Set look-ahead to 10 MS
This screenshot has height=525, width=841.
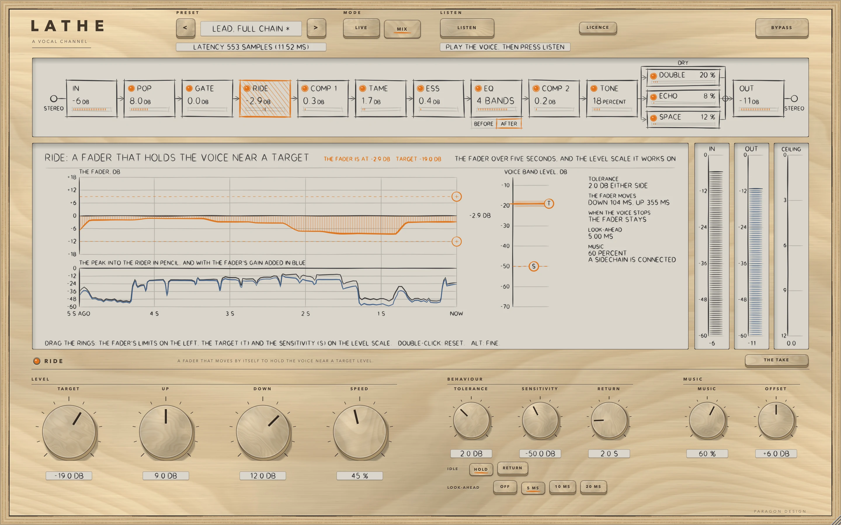click(562, 487)
